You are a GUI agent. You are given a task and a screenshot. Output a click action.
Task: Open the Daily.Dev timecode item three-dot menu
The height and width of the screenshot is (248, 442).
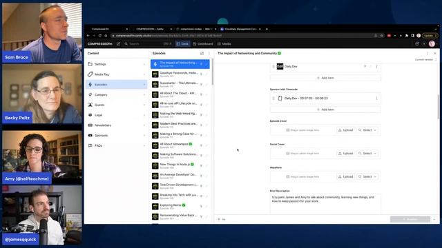[x=376, y=98]
